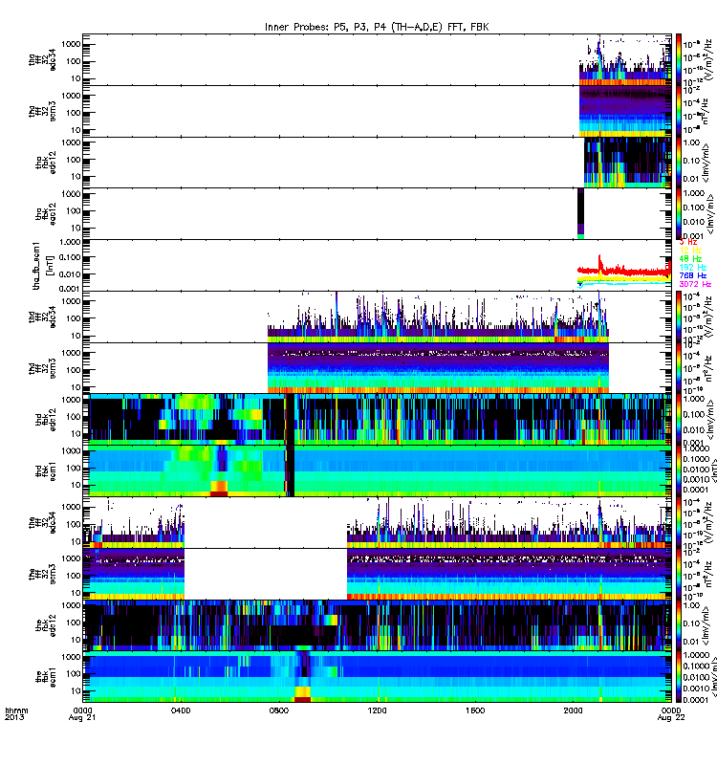Click the the fbk edc12 spectrogram panel
The height and width of the screenshot is (765, 717).
click(377, 625)
